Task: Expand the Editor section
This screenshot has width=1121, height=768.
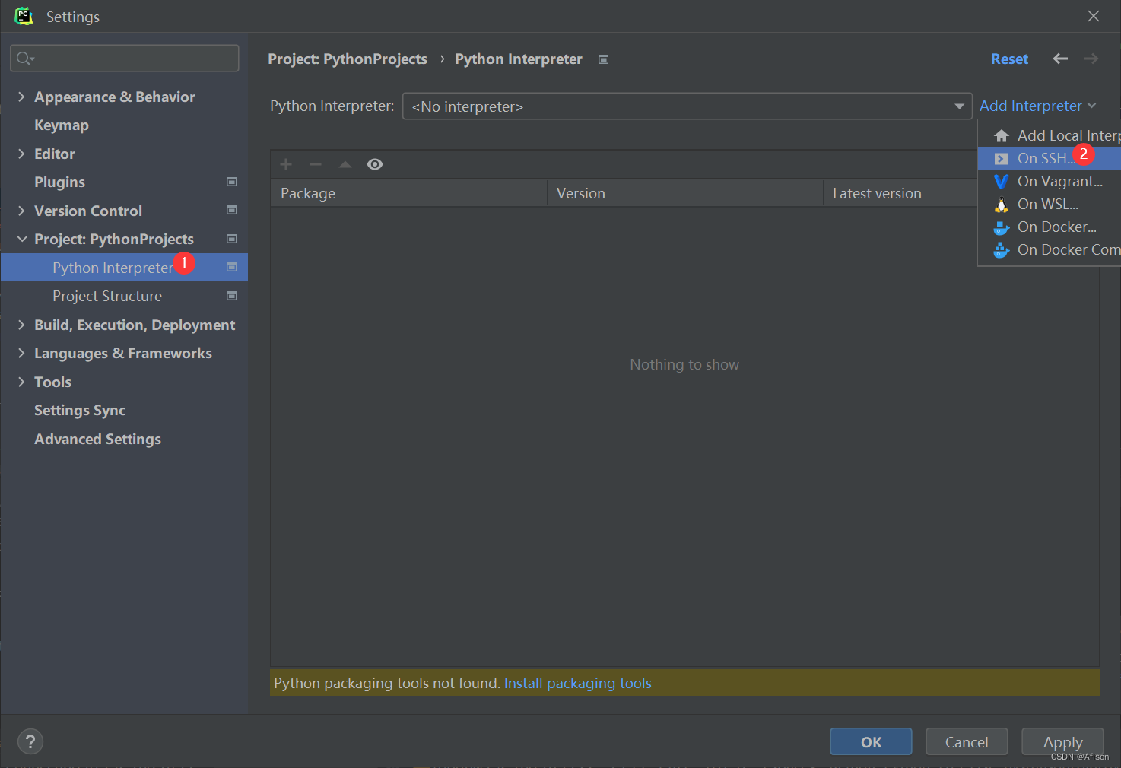Action: coord(21,154)
